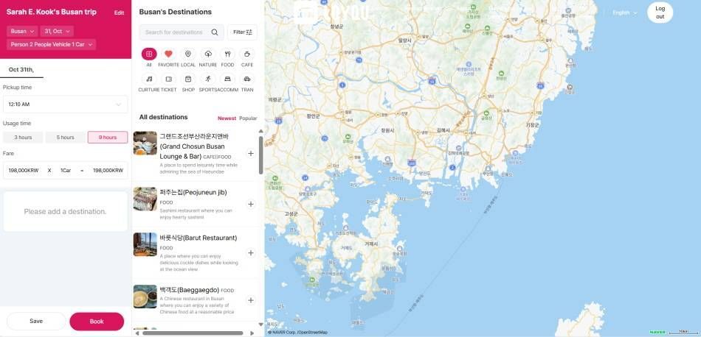Log out of the account
This screenshot has height=337, width=701.
(660, 13)
